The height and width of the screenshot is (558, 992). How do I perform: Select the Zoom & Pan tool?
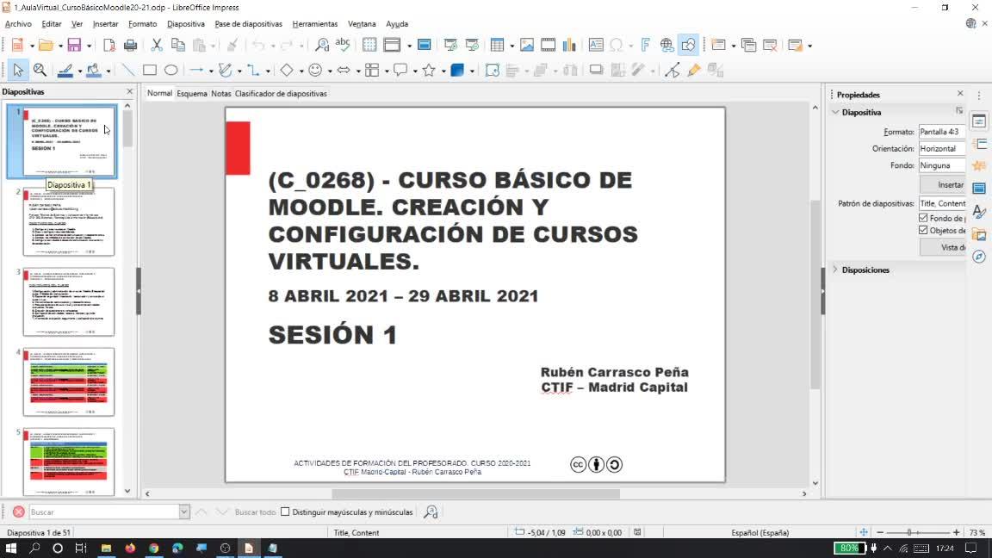click(40, 71)
